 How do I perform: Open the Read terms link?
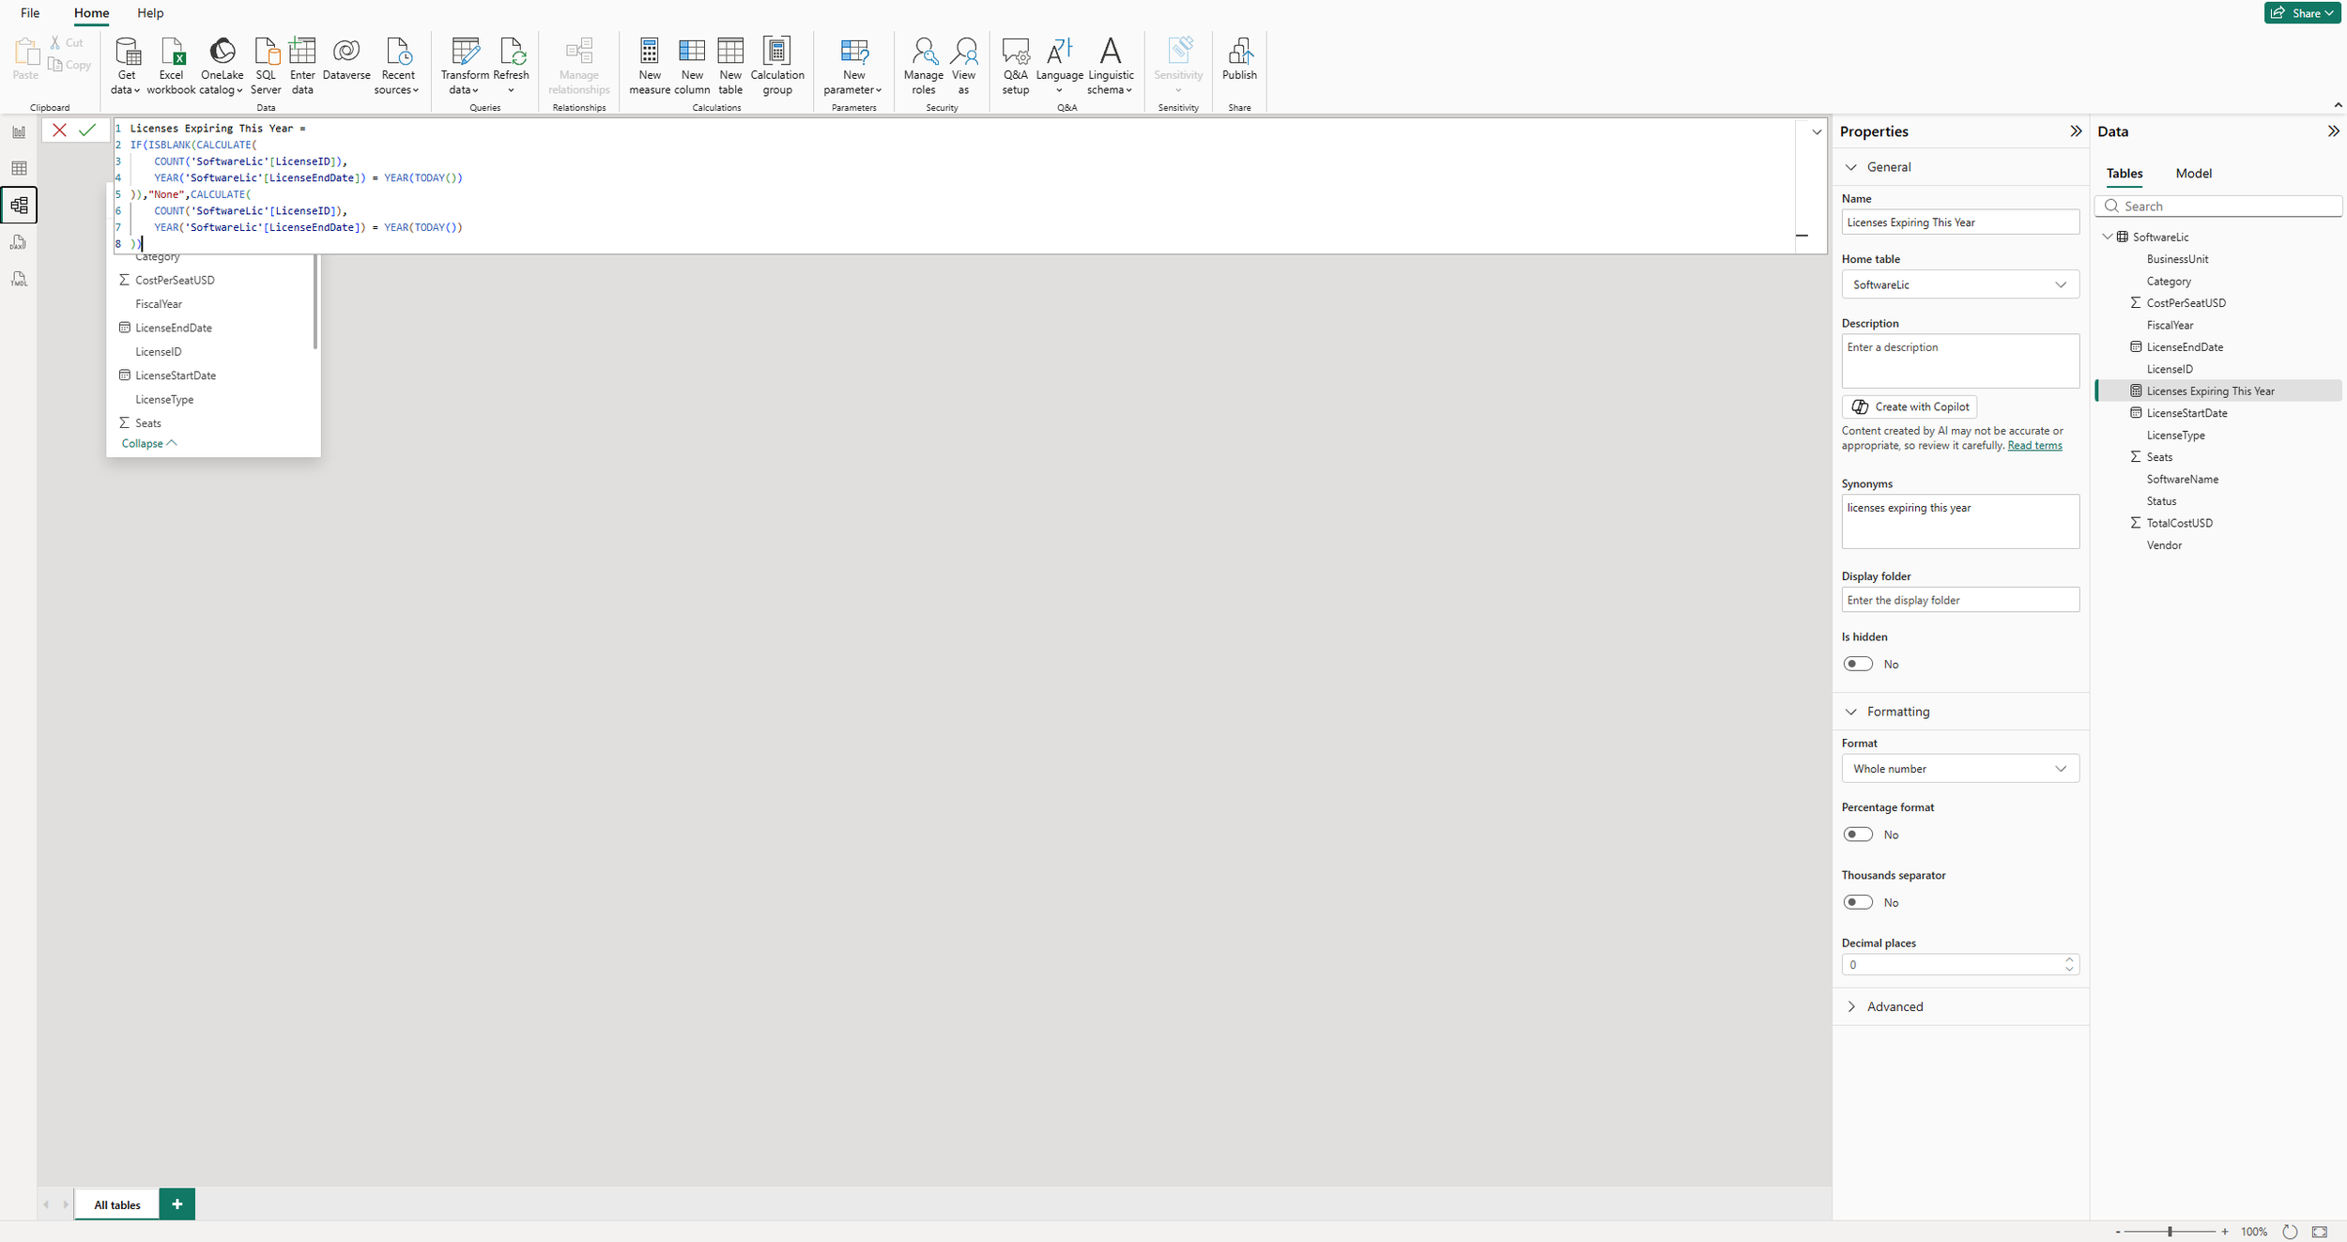(2034, 446)
